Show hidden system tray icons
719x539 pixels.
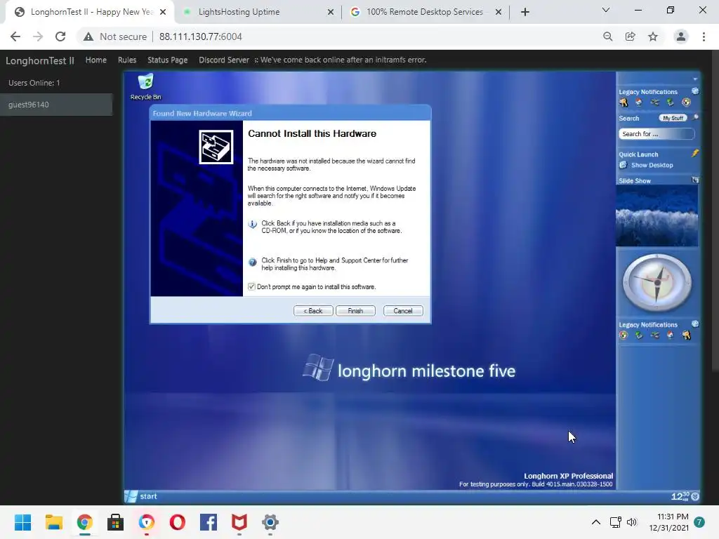click(595, 522)
